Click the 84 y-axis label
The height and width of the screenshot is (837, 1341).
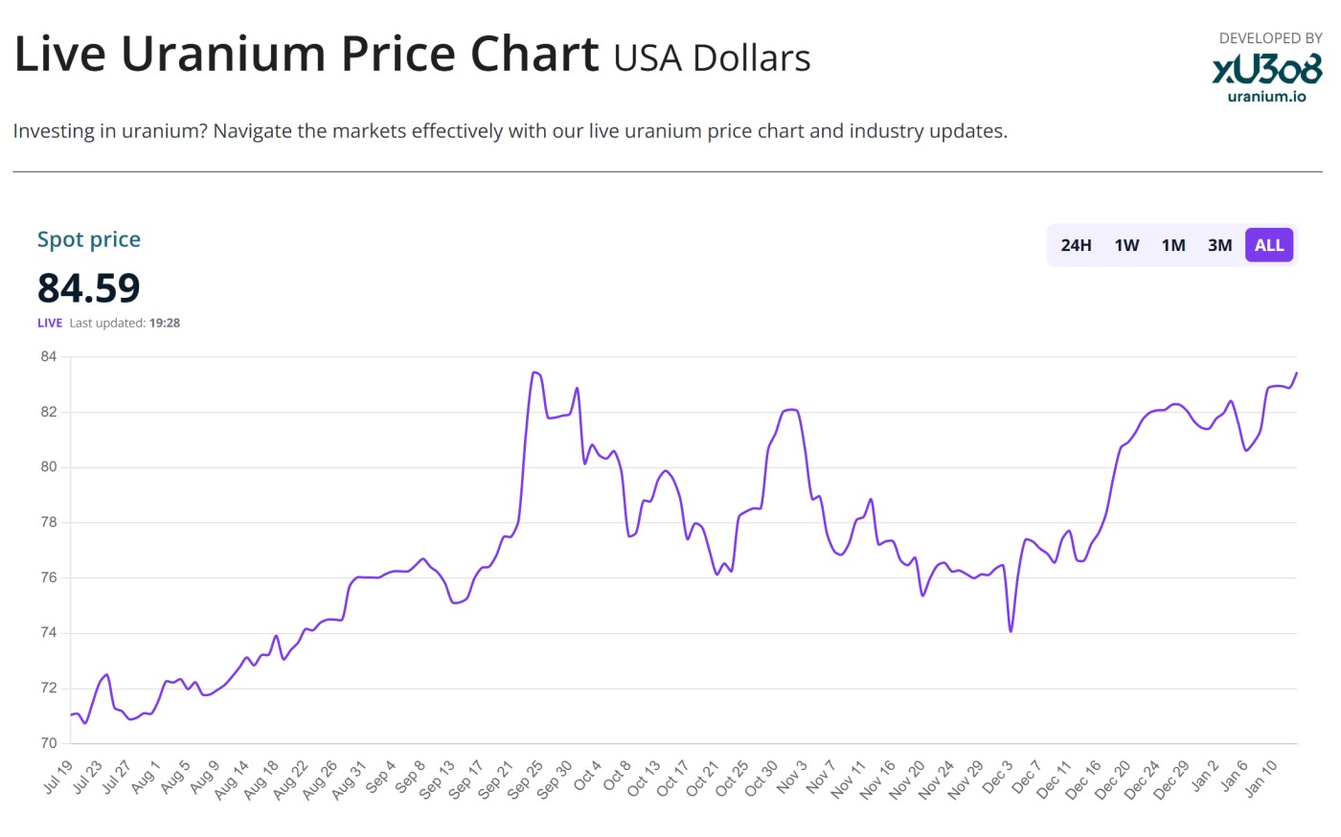point(49,356)
